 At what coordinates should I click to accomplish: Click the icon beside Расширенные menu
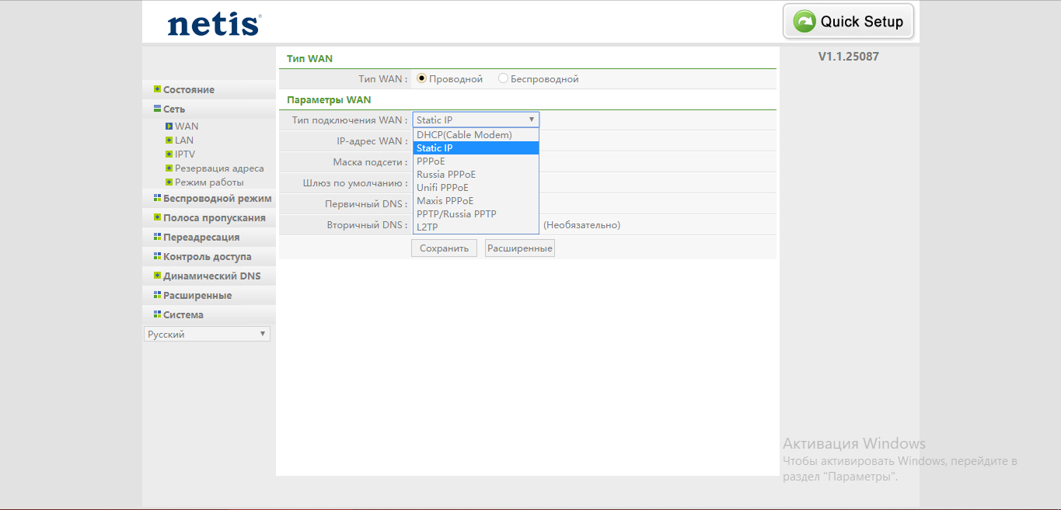(x=157, y=295)
